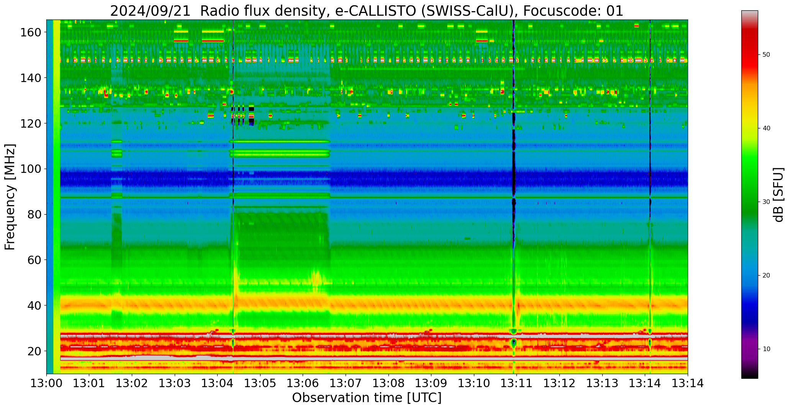Click the 13:01 time tick label

(x=89, y=383)
